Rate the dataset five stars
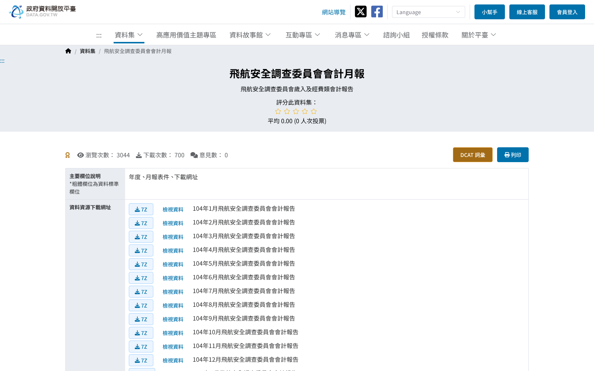The width and height of the screenshot is (594, 371). pos(314,111)
